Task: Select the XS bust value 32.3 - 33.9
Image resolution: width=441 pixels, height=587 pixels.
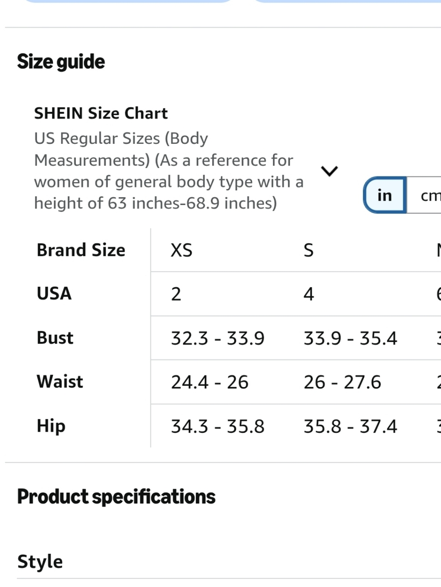Action: point(218,339)
